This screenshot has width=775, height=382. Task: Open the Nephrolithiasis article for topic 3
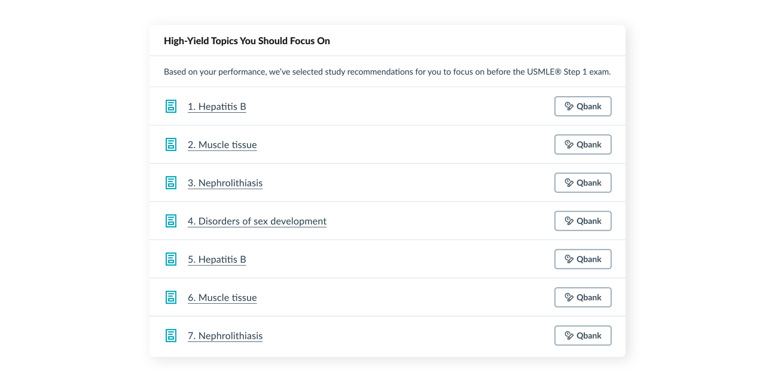pyautogui.click(x=225, y=183)
